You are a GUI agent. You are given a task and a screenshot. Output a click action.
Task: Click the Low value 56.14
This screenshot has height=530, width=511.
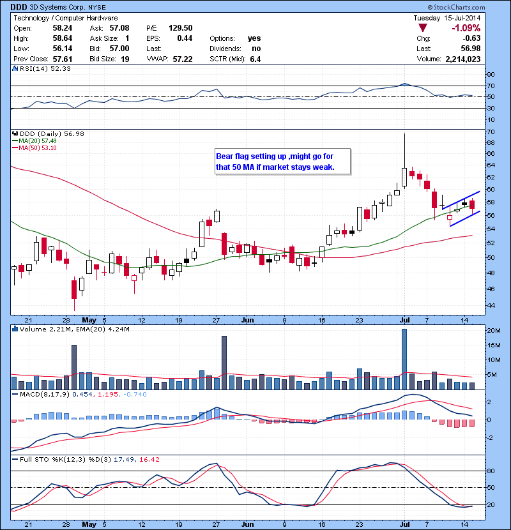(63, 49)
